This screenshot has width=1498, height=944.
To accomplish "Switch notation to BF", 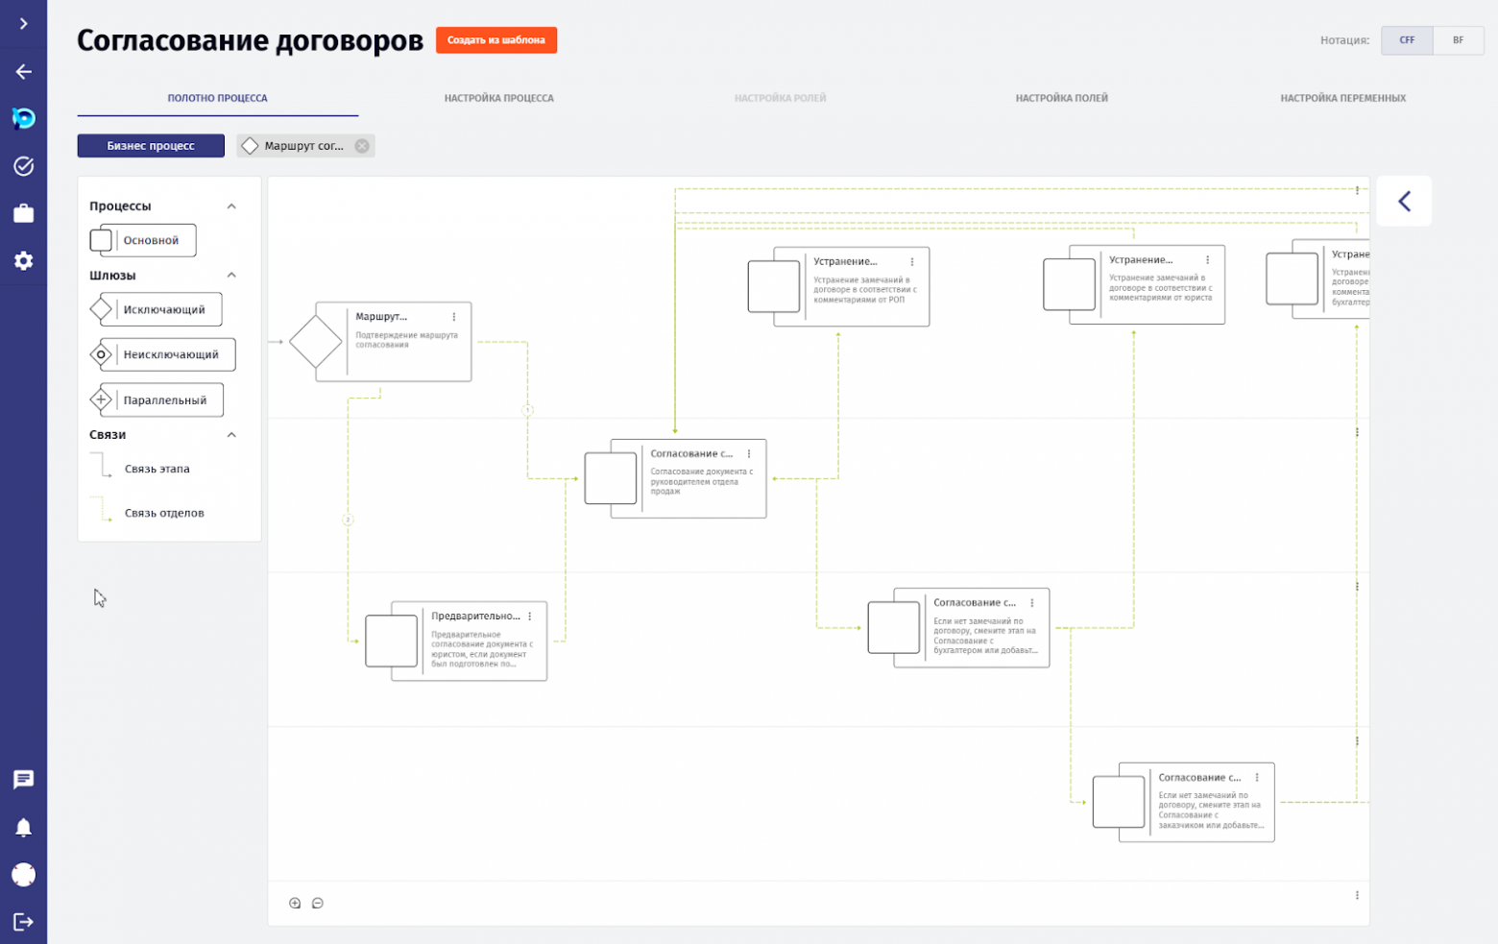I will 1458,40.
